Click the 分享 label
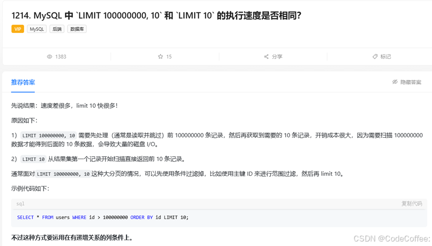Viewport: 432px width, 246px height. click(277, 57)
